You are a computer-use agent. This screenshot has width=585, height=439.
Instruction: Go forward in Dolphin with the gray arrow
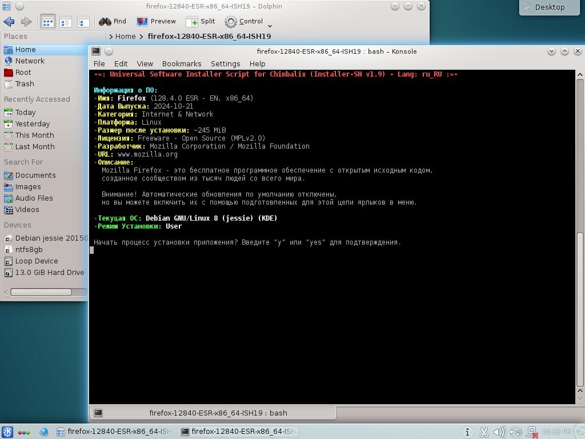(x=26, y=22)
